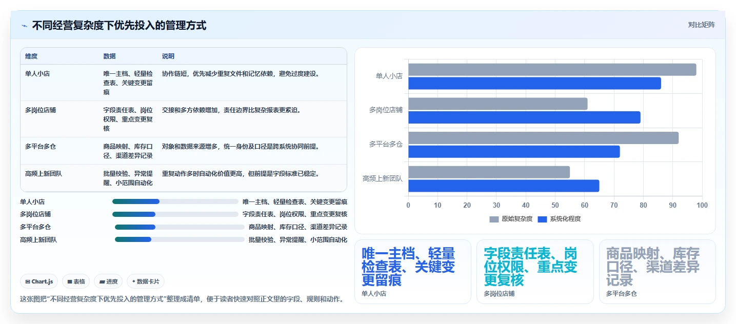Click the gray 多岗位店铺 chart bar

pos(498,104)
